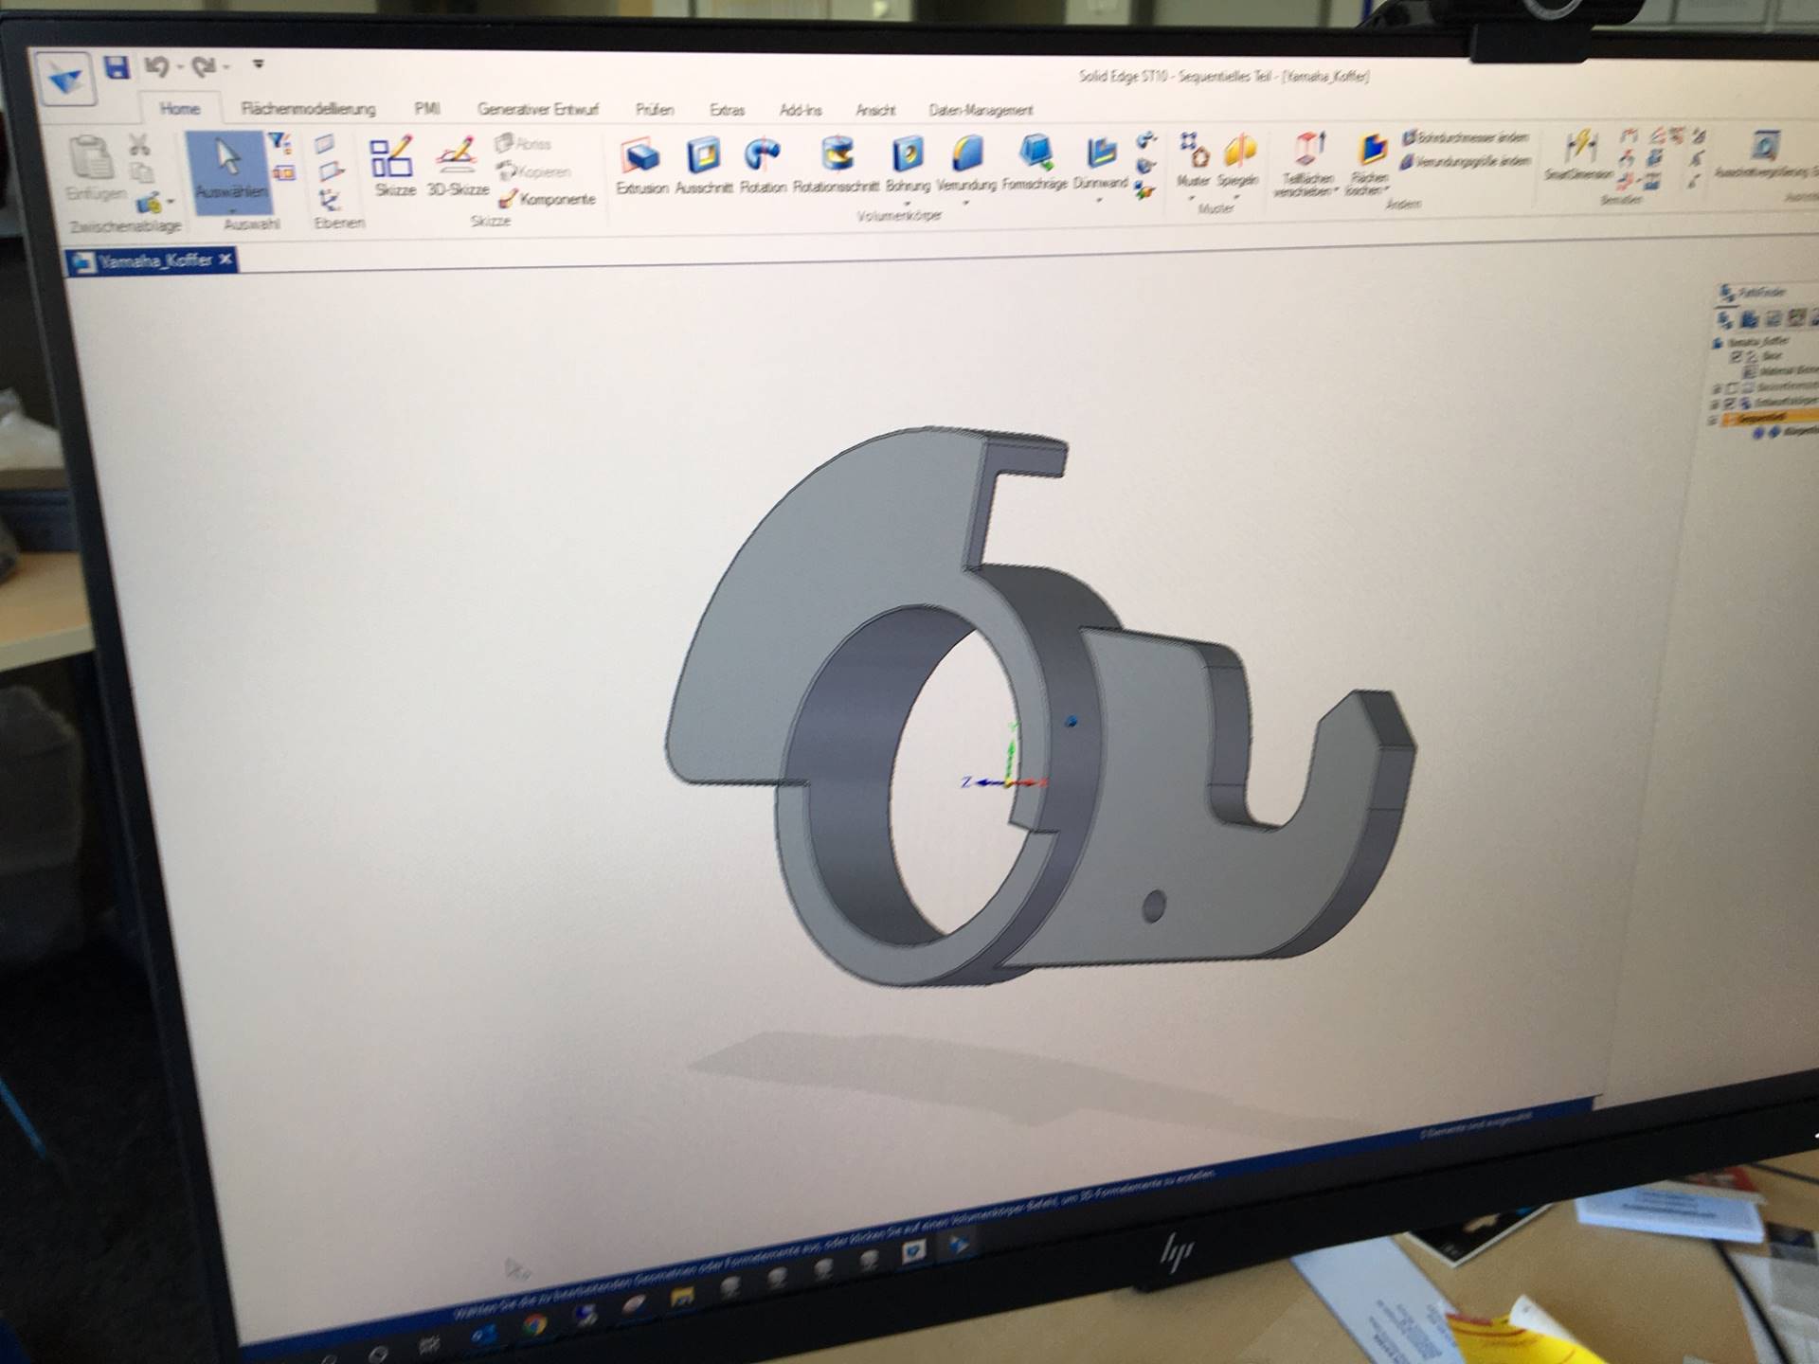
Task: Start a new Skizze sketch
Action: 393,158
